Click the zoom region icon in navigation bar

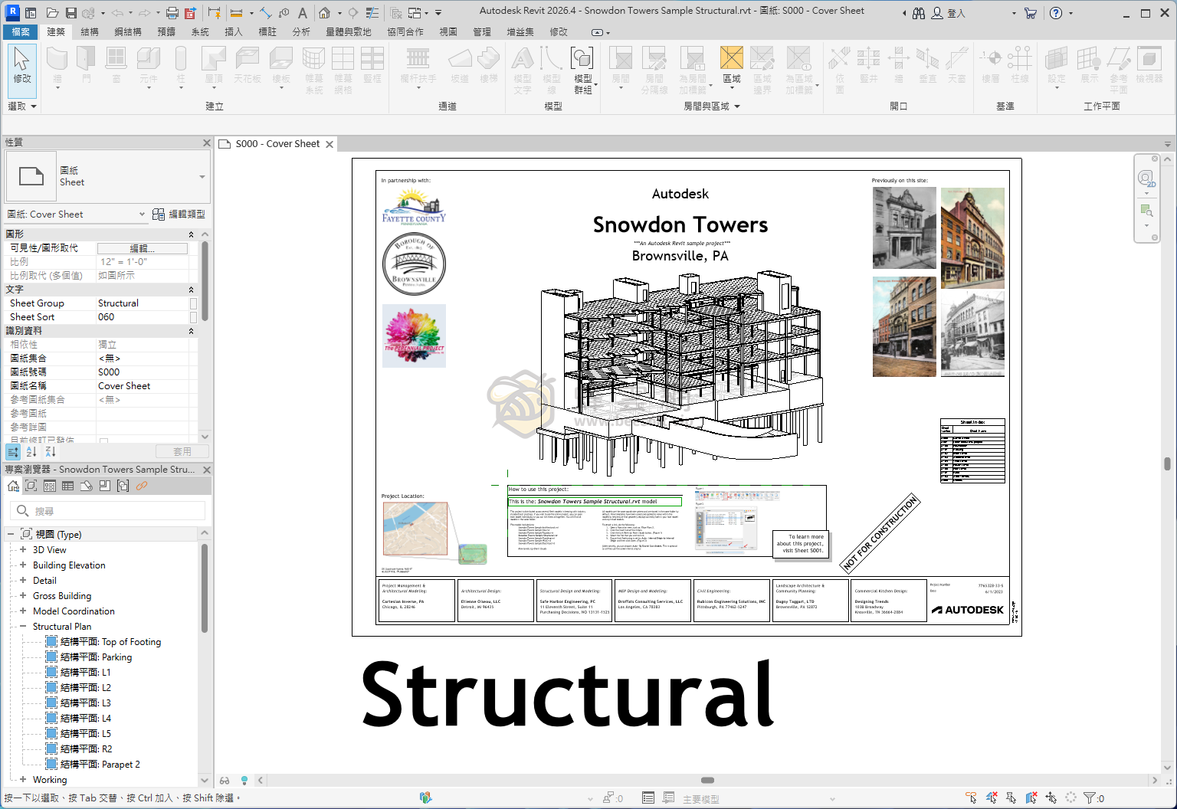1146,211
